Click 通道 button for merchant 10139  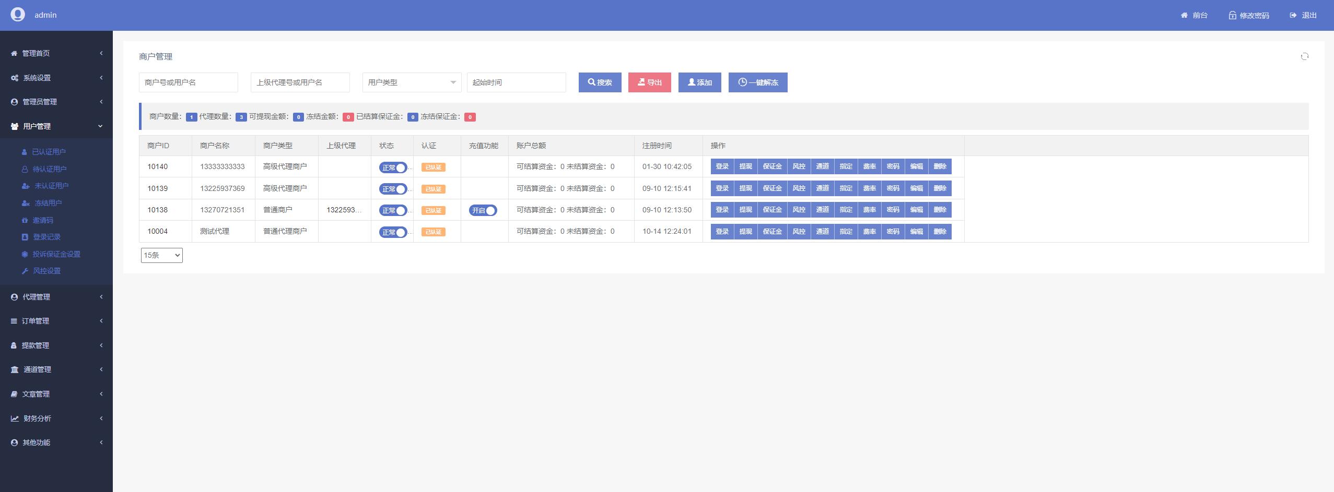823,188
